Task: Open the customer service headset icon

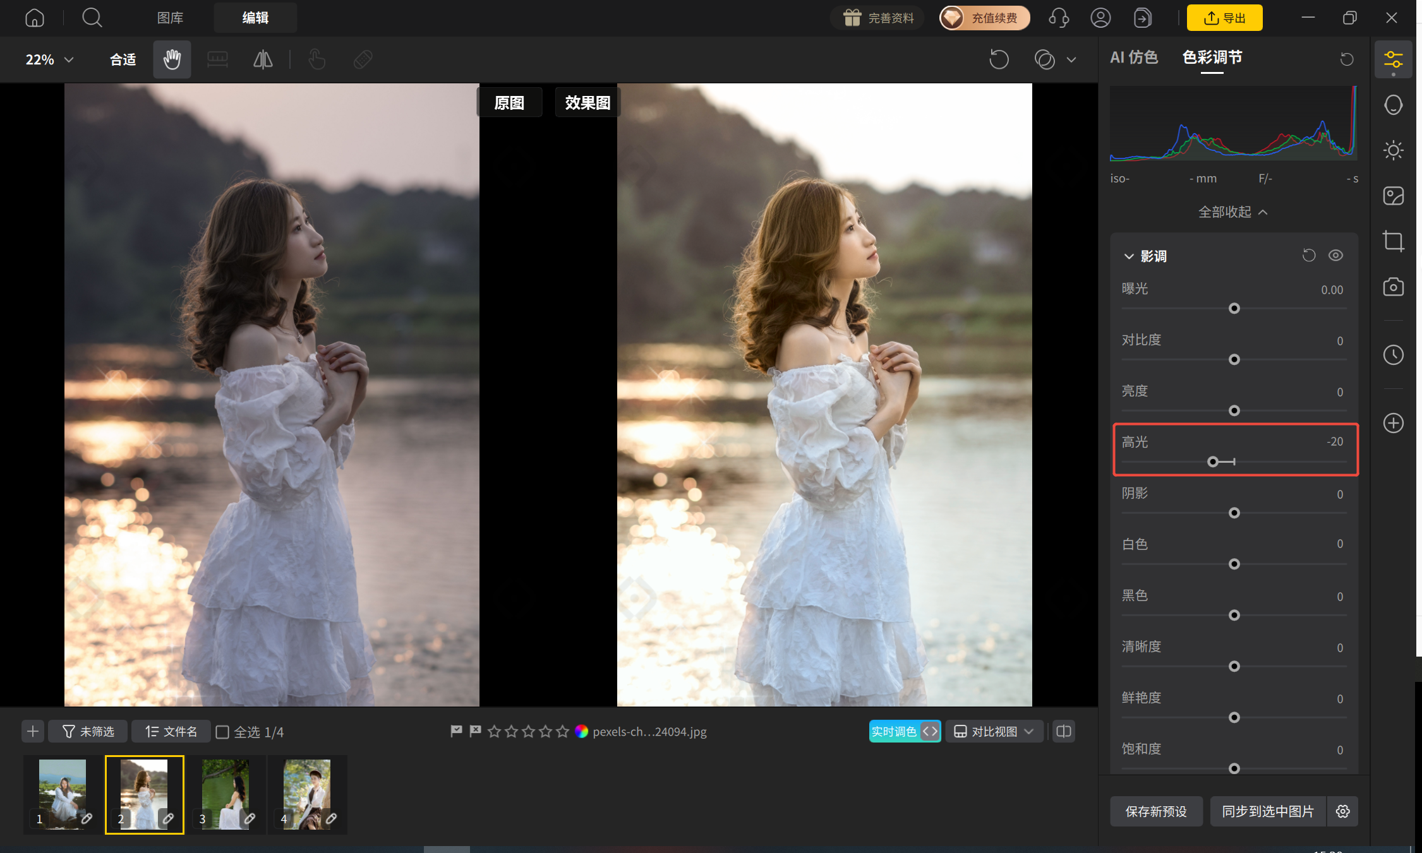Action: [x=1059, y=18]
